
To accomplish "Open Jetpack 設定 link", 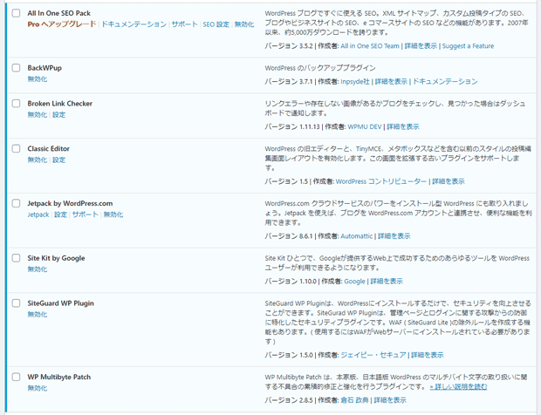I will (61, 214).
